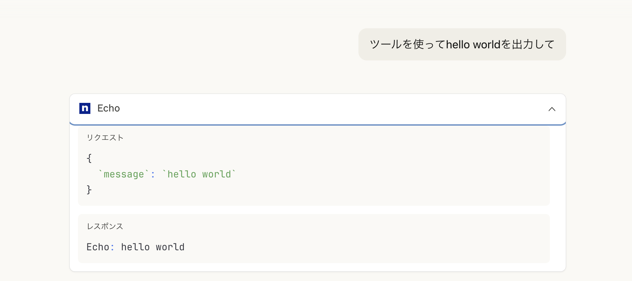The height and width of the screenshot is (281, 632).
Task: Click the chevron on the Echo header
Action: (x=552, y=109)
